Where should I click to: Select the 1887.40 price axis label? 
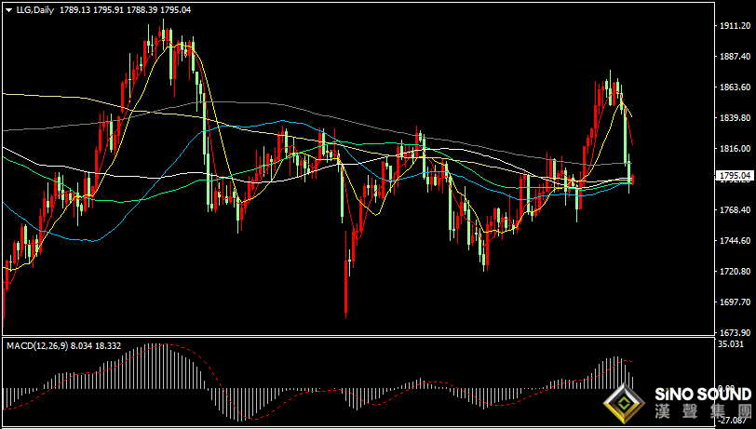736,57
